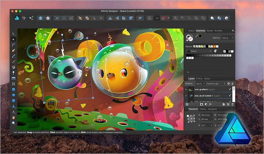Open the Passthrough blend mode dropdown

point(216,84)
